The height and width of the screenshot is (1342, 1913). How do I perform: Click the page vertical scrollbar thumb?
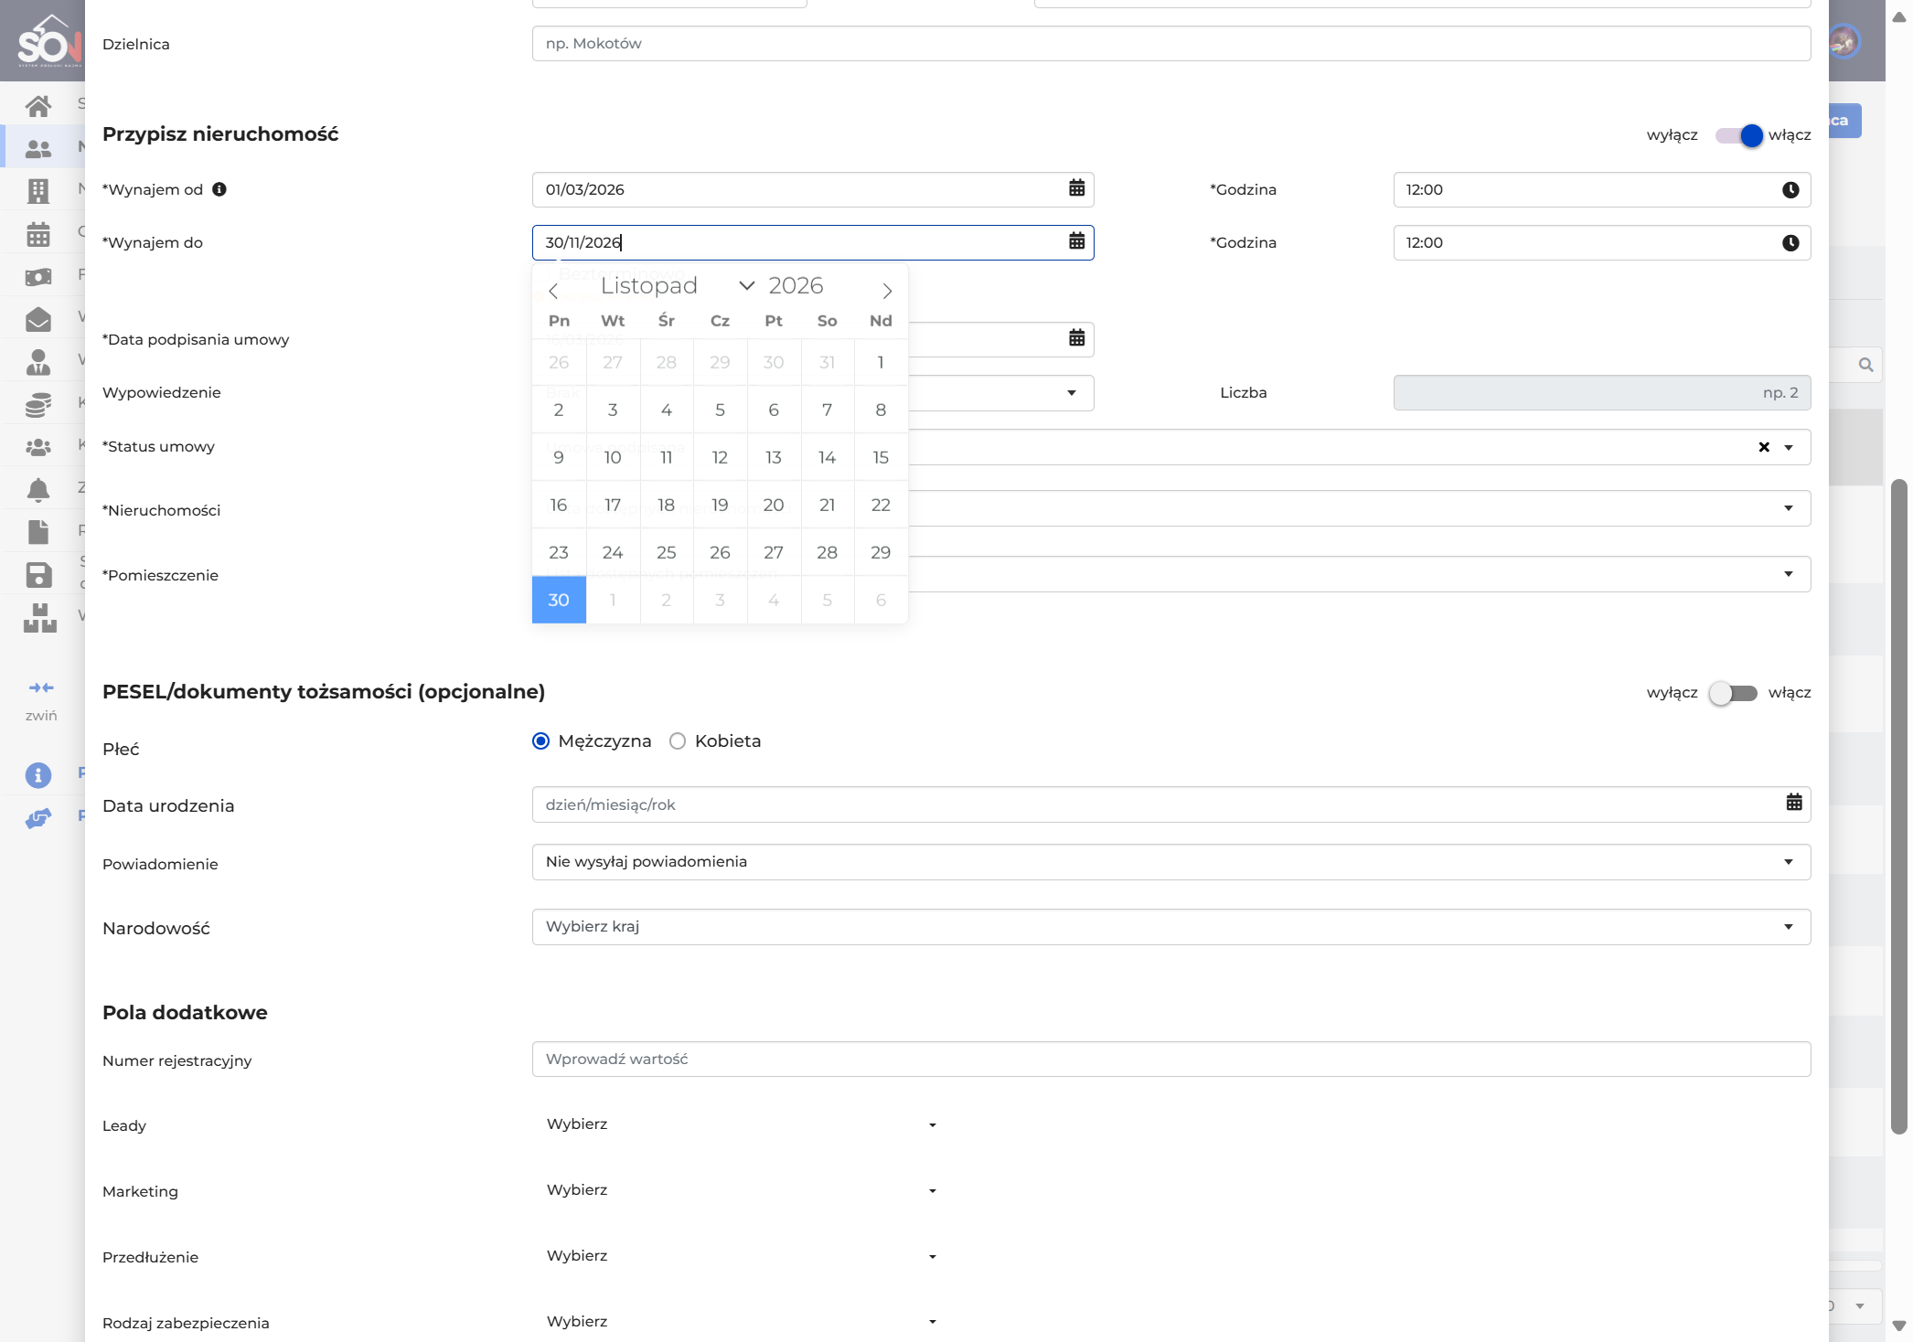pos(1898,806)
